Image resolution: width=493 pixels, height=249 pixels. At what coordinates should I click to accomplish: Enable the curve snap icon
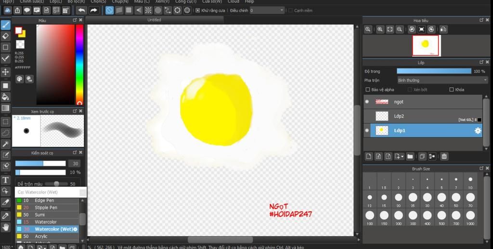[x=168, y=11]
